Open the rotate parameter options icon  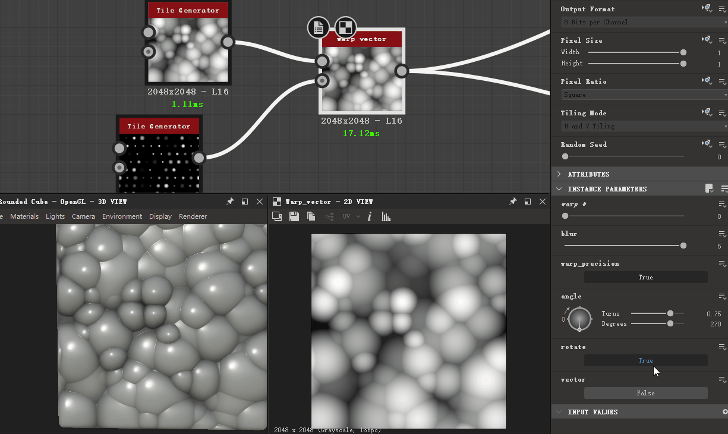pos(722,347)
